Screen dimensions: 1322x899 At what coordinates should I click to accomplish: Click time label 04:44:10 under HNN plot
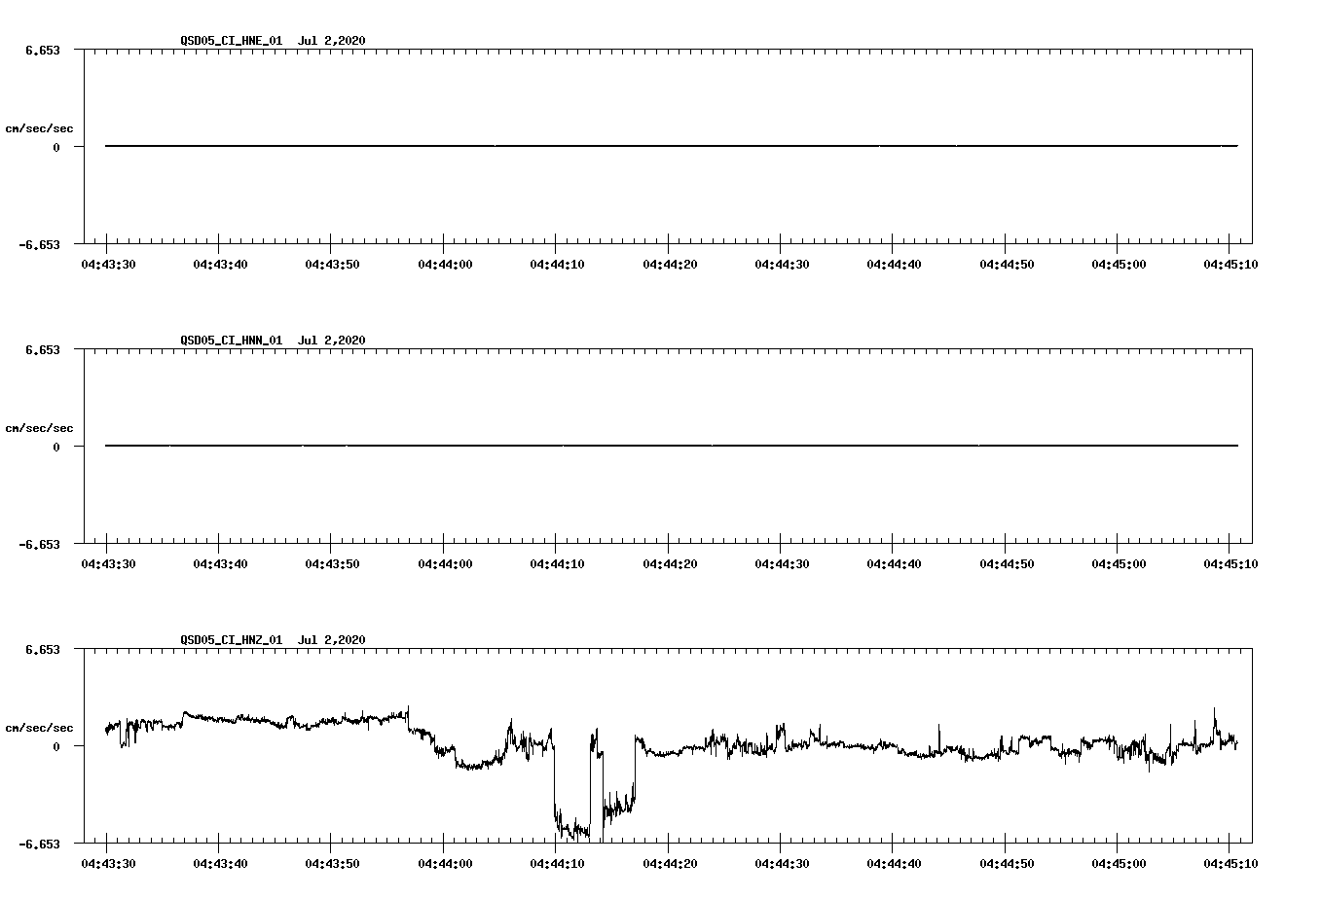coord(557,564)
